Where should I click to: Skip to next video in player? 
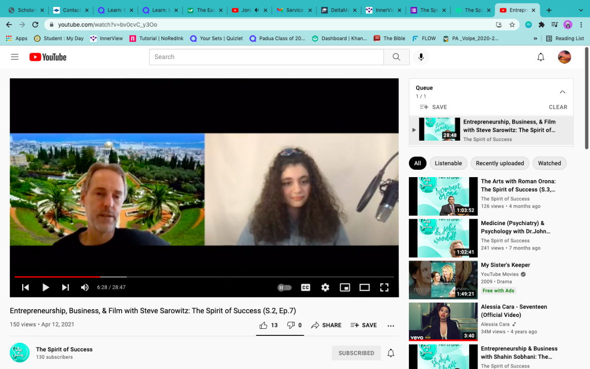coord(65,287)
